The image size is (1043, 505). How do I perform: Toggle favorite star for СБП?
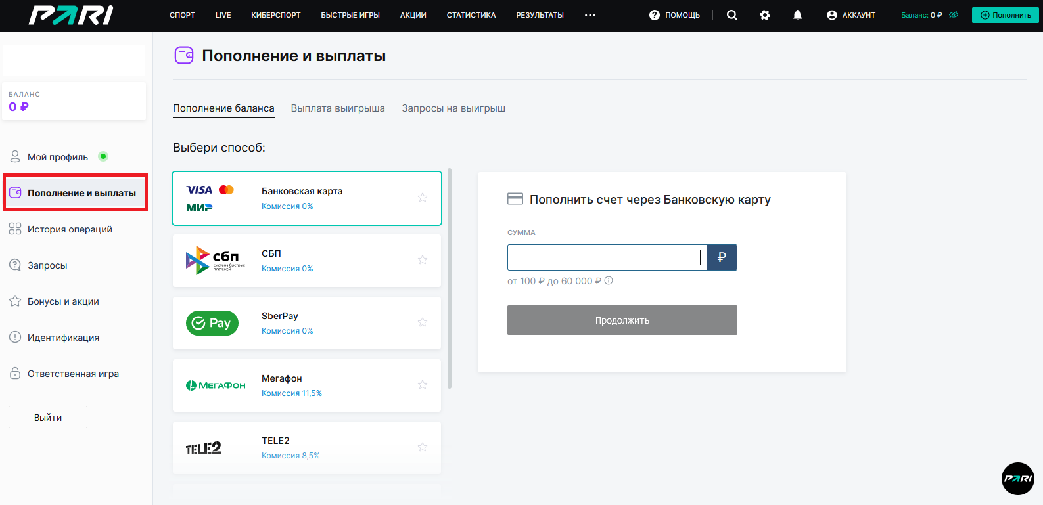423,260
